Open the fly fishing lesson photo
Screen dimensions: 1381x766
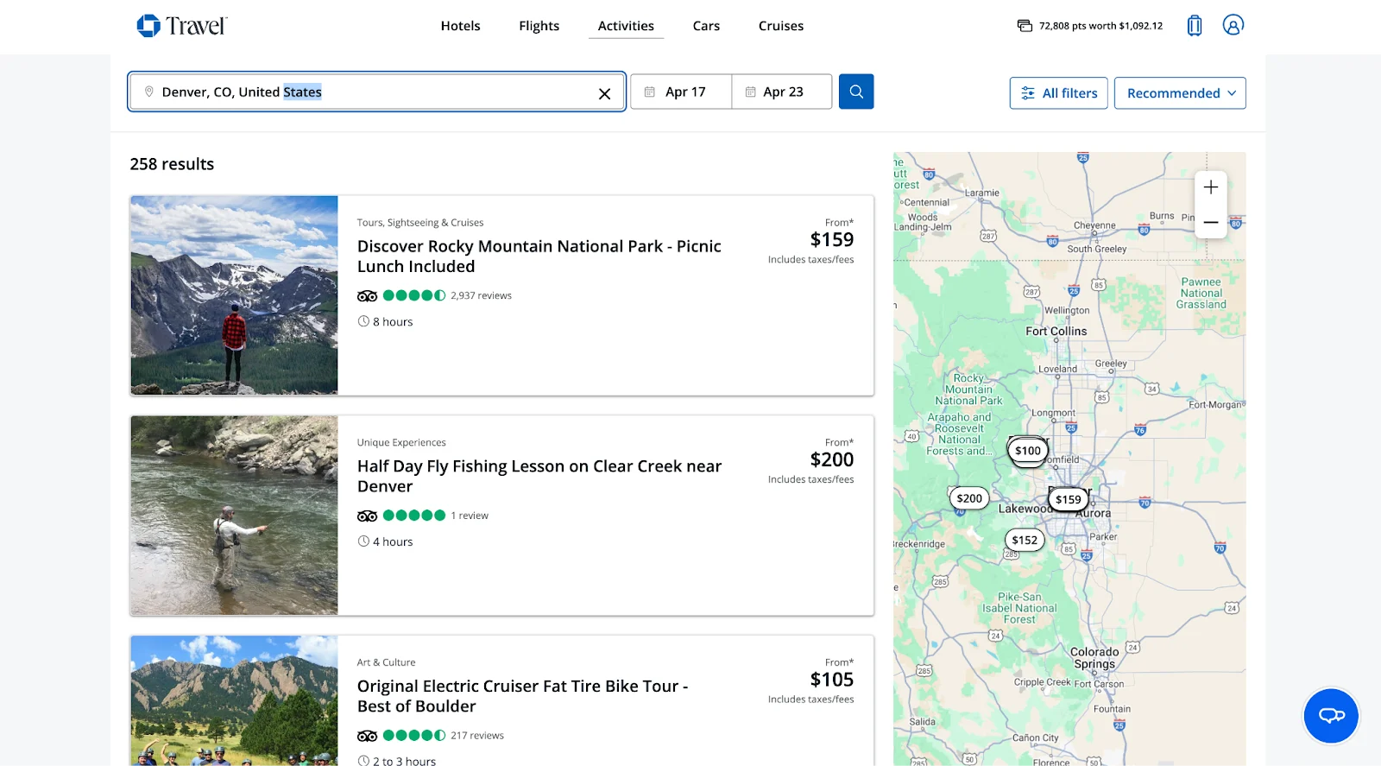234,516
